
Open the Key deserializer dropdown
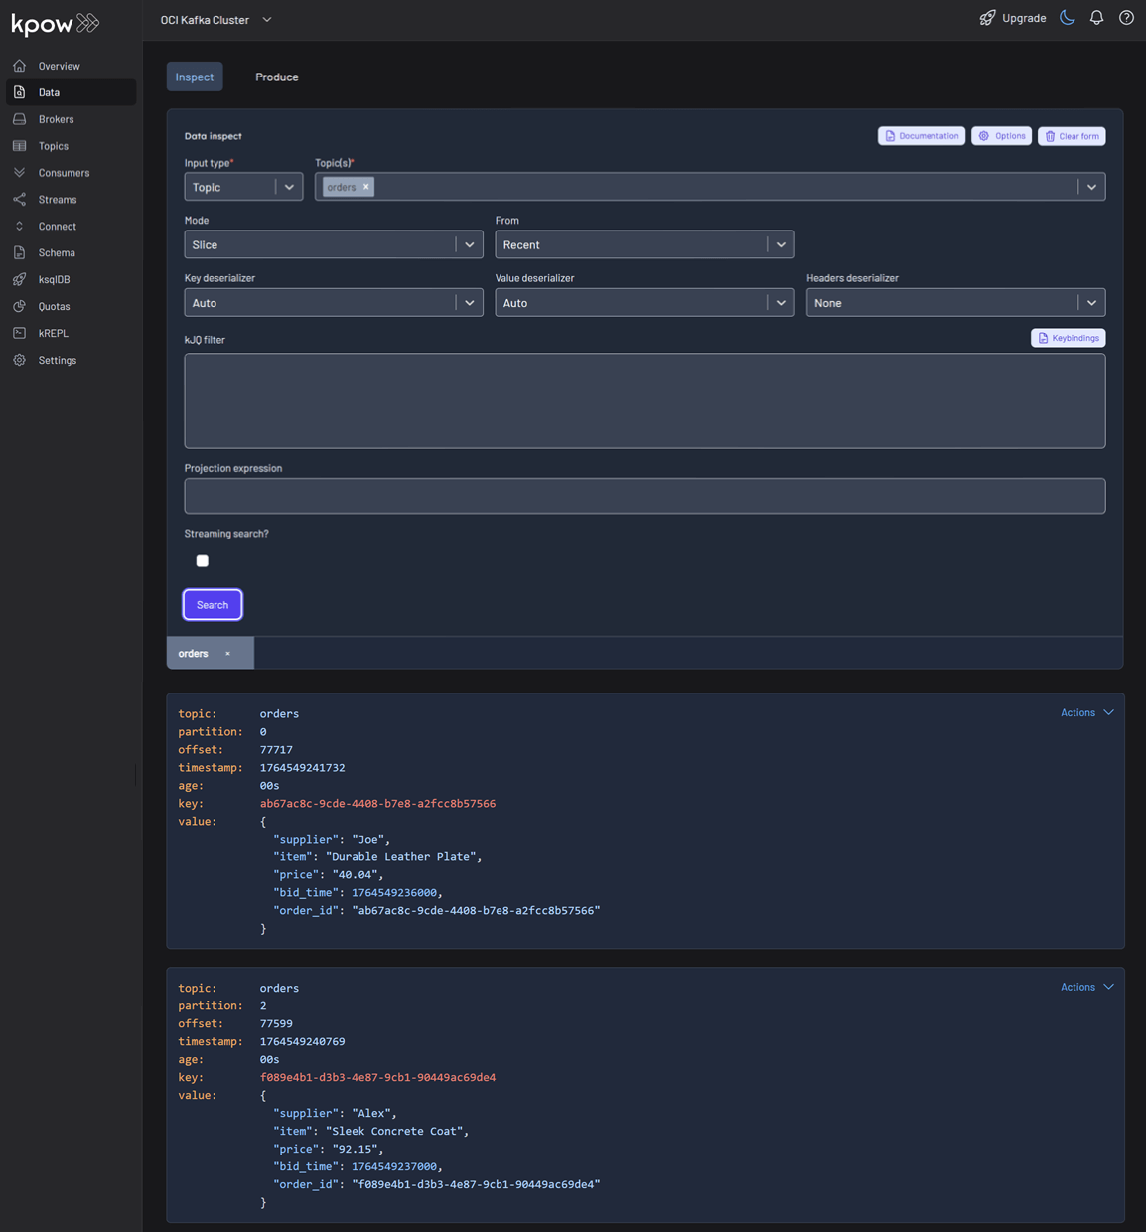click(334, 303)
